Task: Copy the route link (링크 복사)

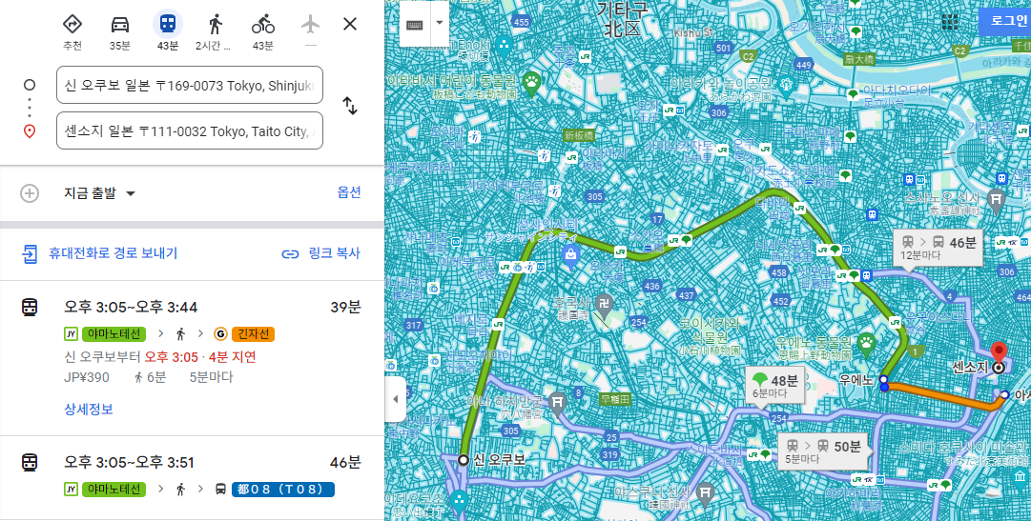Action: 320,253
